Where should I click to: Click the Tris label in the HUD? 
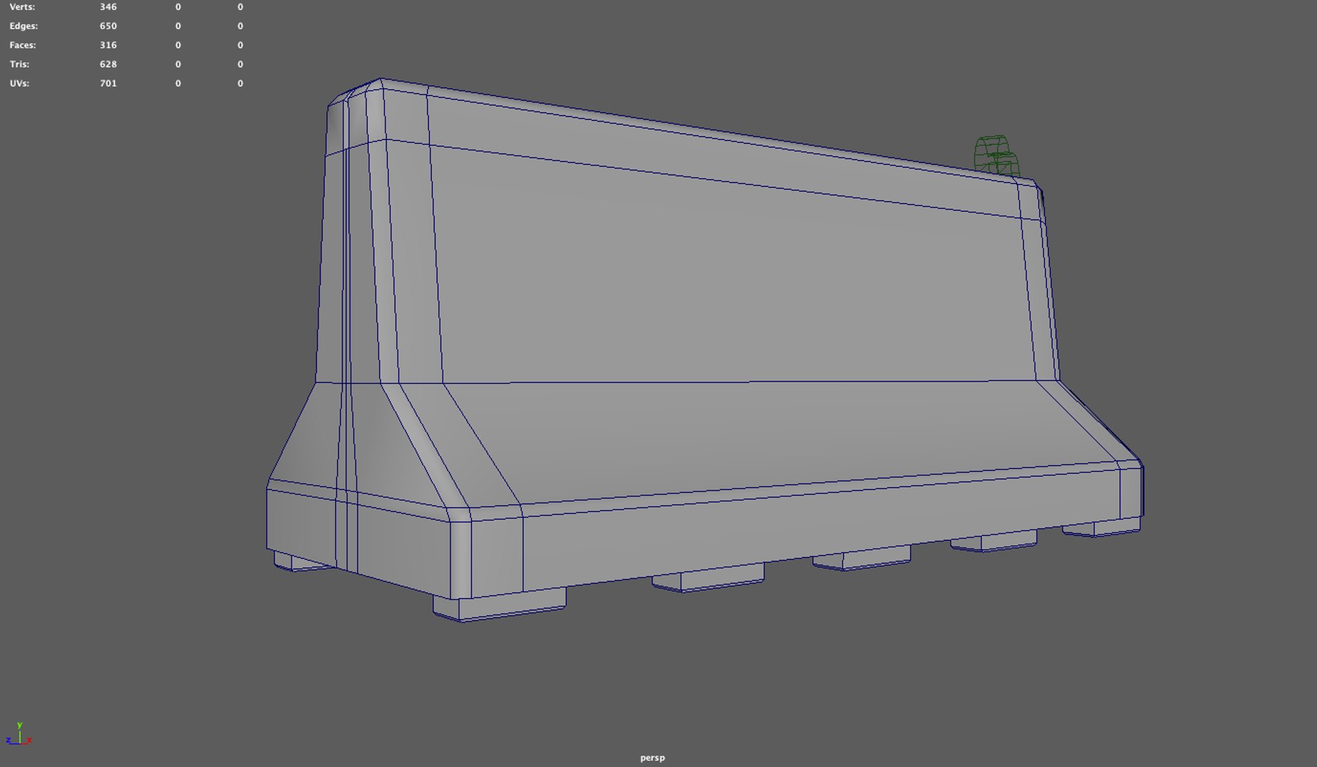click(19, 64)
